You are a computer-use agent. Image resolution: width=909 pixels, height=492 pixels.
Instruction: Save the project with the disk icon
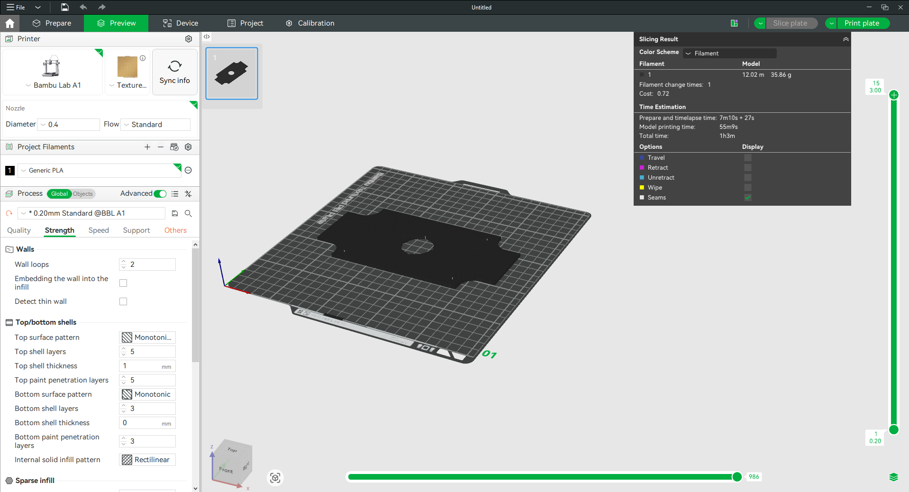coord(65,7)
